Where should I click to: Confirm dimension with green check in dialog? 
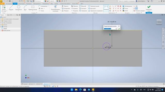[119, 29]
